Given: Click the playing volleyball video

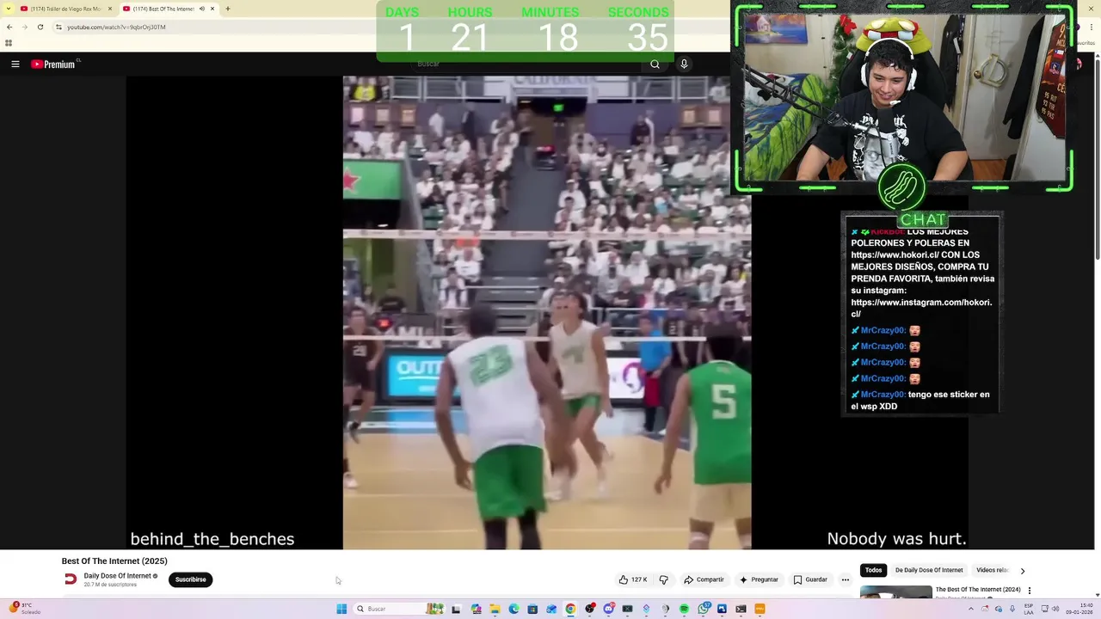Looking at the screenshot, I should click(x=547, y=313).
